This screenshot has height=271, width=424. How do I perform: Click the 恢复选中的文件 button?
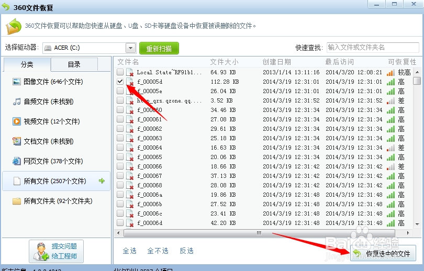383,253
